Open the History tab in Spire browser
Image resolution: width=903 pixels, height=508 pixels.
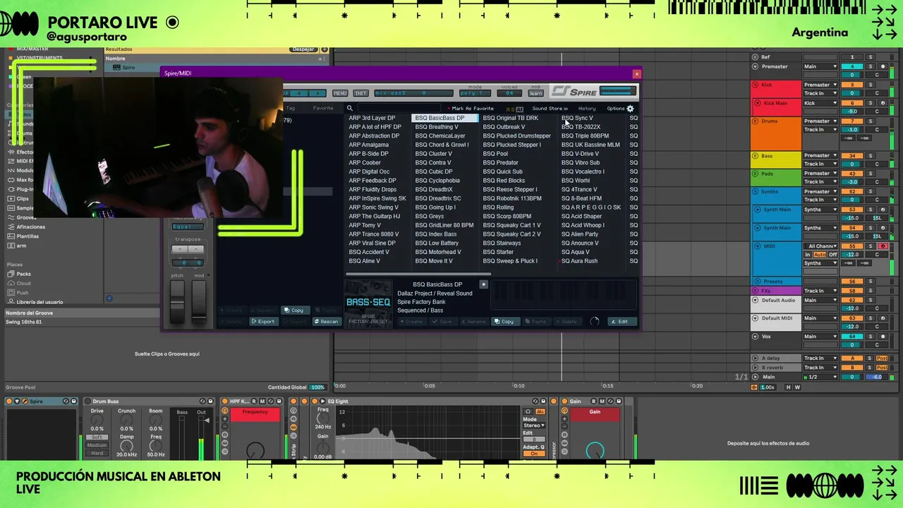click(587, 109)
